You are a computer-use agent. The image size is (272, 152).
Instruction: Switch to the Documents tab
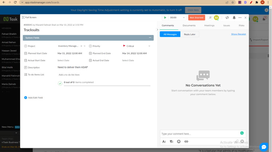tap(189, 26)
